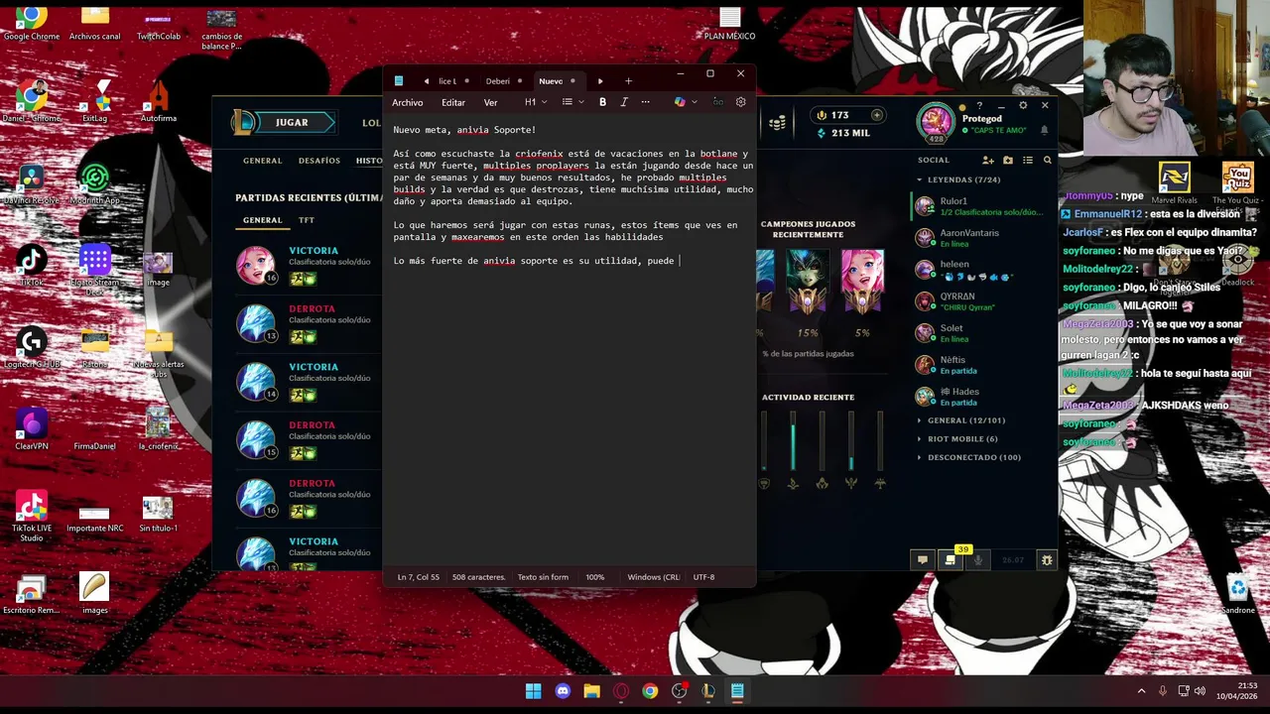Select Seraphine recently played champion portrait

tap(862, 283)
